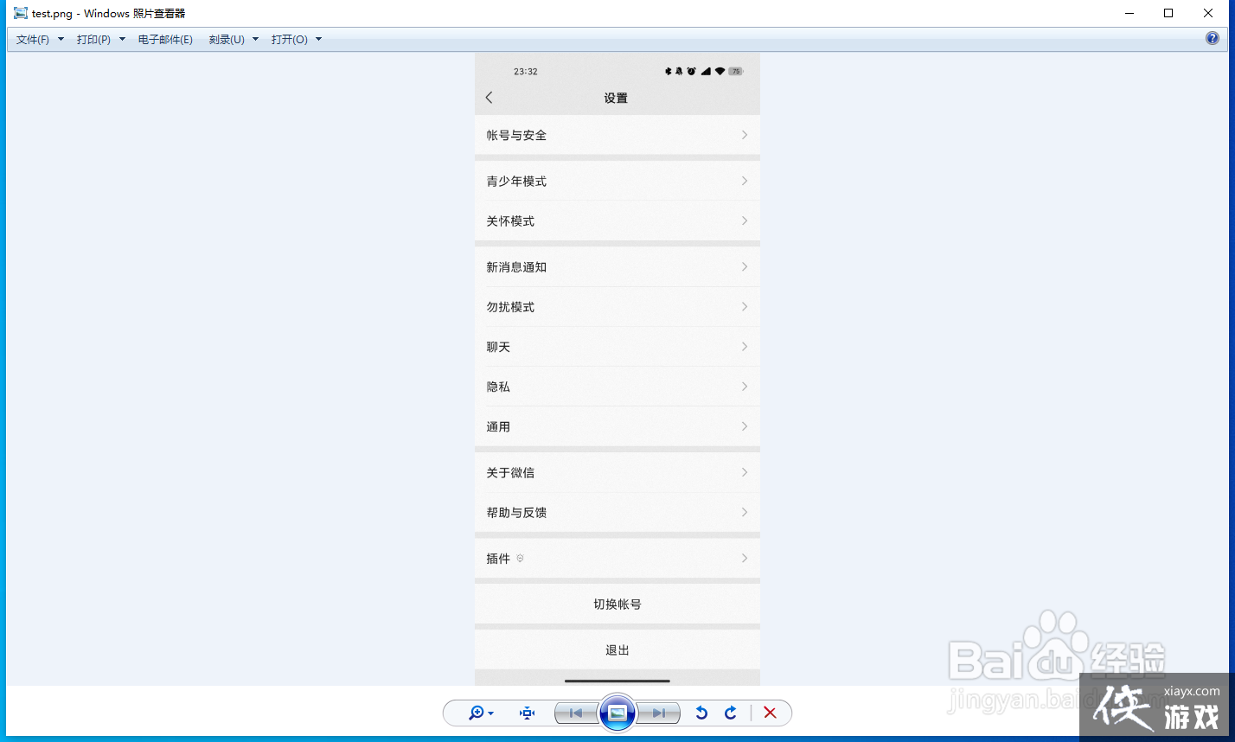
Task: Open 关怀模式 row
Action: (617, 221)
